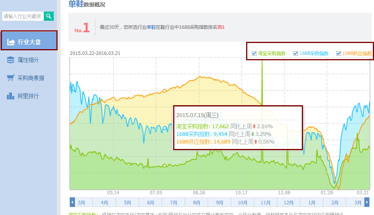Open the blue 单鞋 link in the ranking banner
This screenshot has height=215, width=374.
[x=151, y=27]
